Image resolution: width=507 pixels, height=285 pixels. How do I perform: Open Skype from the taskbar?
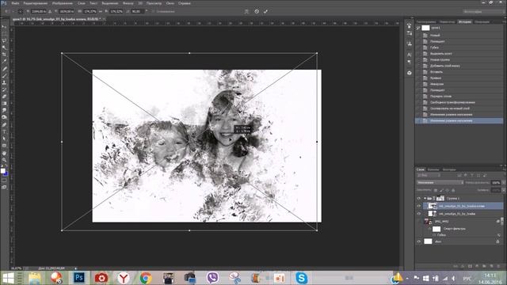(x=301, y=278)
